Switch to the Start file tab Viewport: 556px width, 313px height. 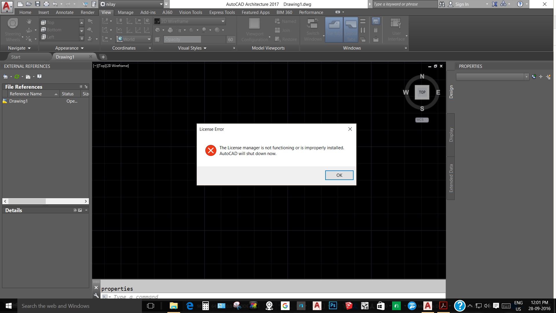pyautogui.click(x=16, y=57)
